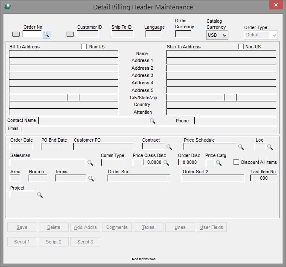Close the Detail Billing Header Maintenance window
The height and width of the screenshot is (267, 286).
(276, 5)
